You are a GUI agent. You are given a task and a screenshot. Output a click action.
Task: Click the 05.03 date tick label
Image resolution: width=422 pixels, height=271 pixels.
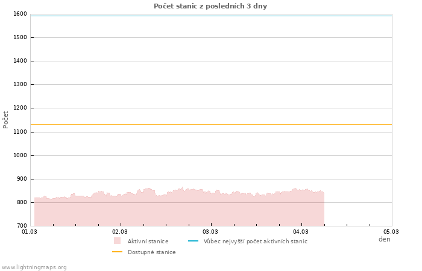pos(391,231)
